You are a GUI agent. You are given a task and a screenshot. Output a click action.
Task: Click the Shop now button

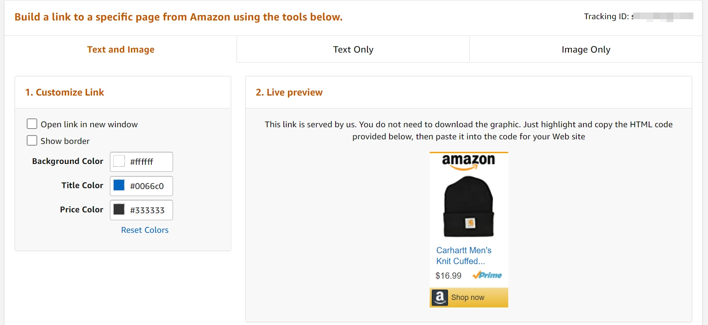pyautogui.click(x=469, y=297)
